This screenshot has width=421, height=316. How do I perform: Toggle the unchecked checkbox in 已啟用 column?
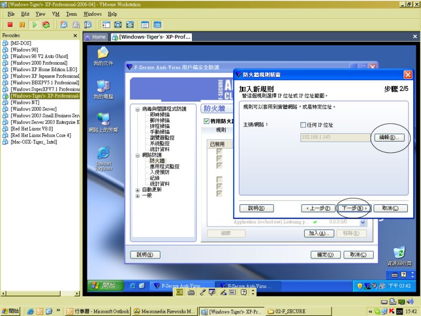[x=219, y=179]
